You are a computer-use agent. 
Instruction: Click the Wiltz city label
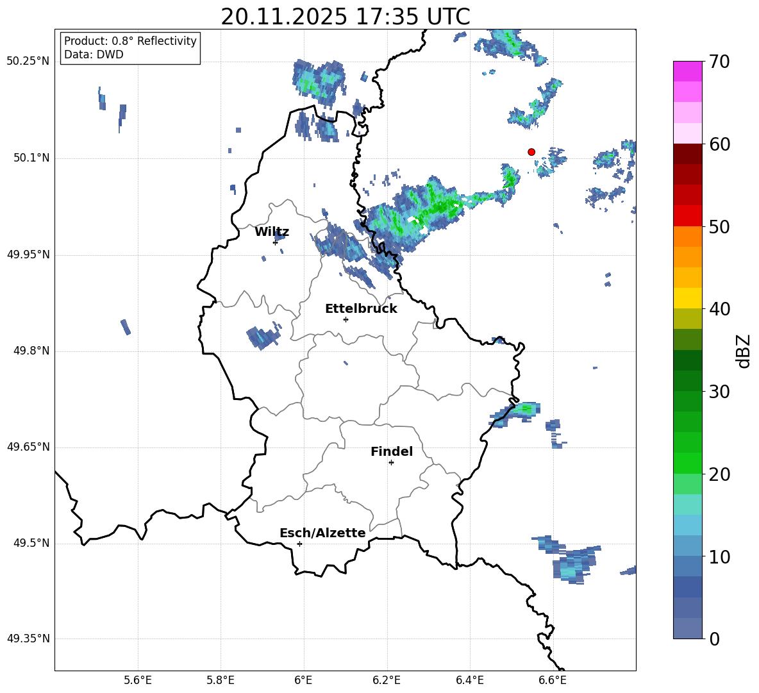coord(272,232)
